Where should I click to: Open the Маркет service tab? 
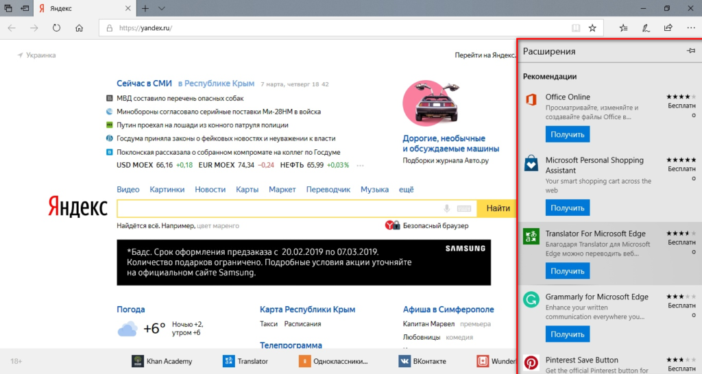(282, 189)
